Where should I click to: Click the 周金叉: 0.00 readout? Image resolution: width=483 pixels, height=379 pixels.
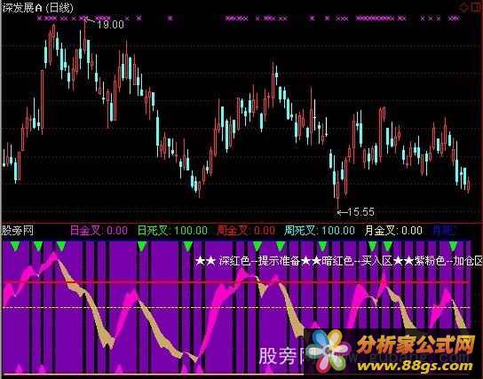click(246, 230)
